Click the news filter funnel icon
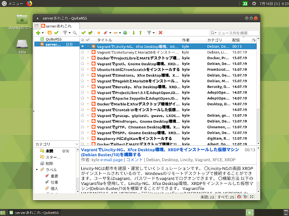 click(149, 33)
